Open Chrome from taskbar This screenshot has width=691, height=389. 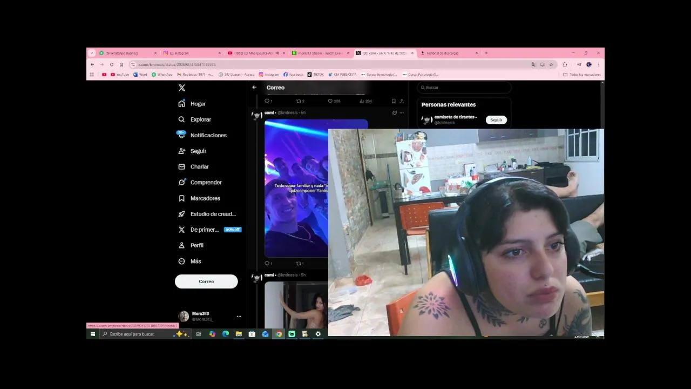pyautogui.click(x=279, y=334)
